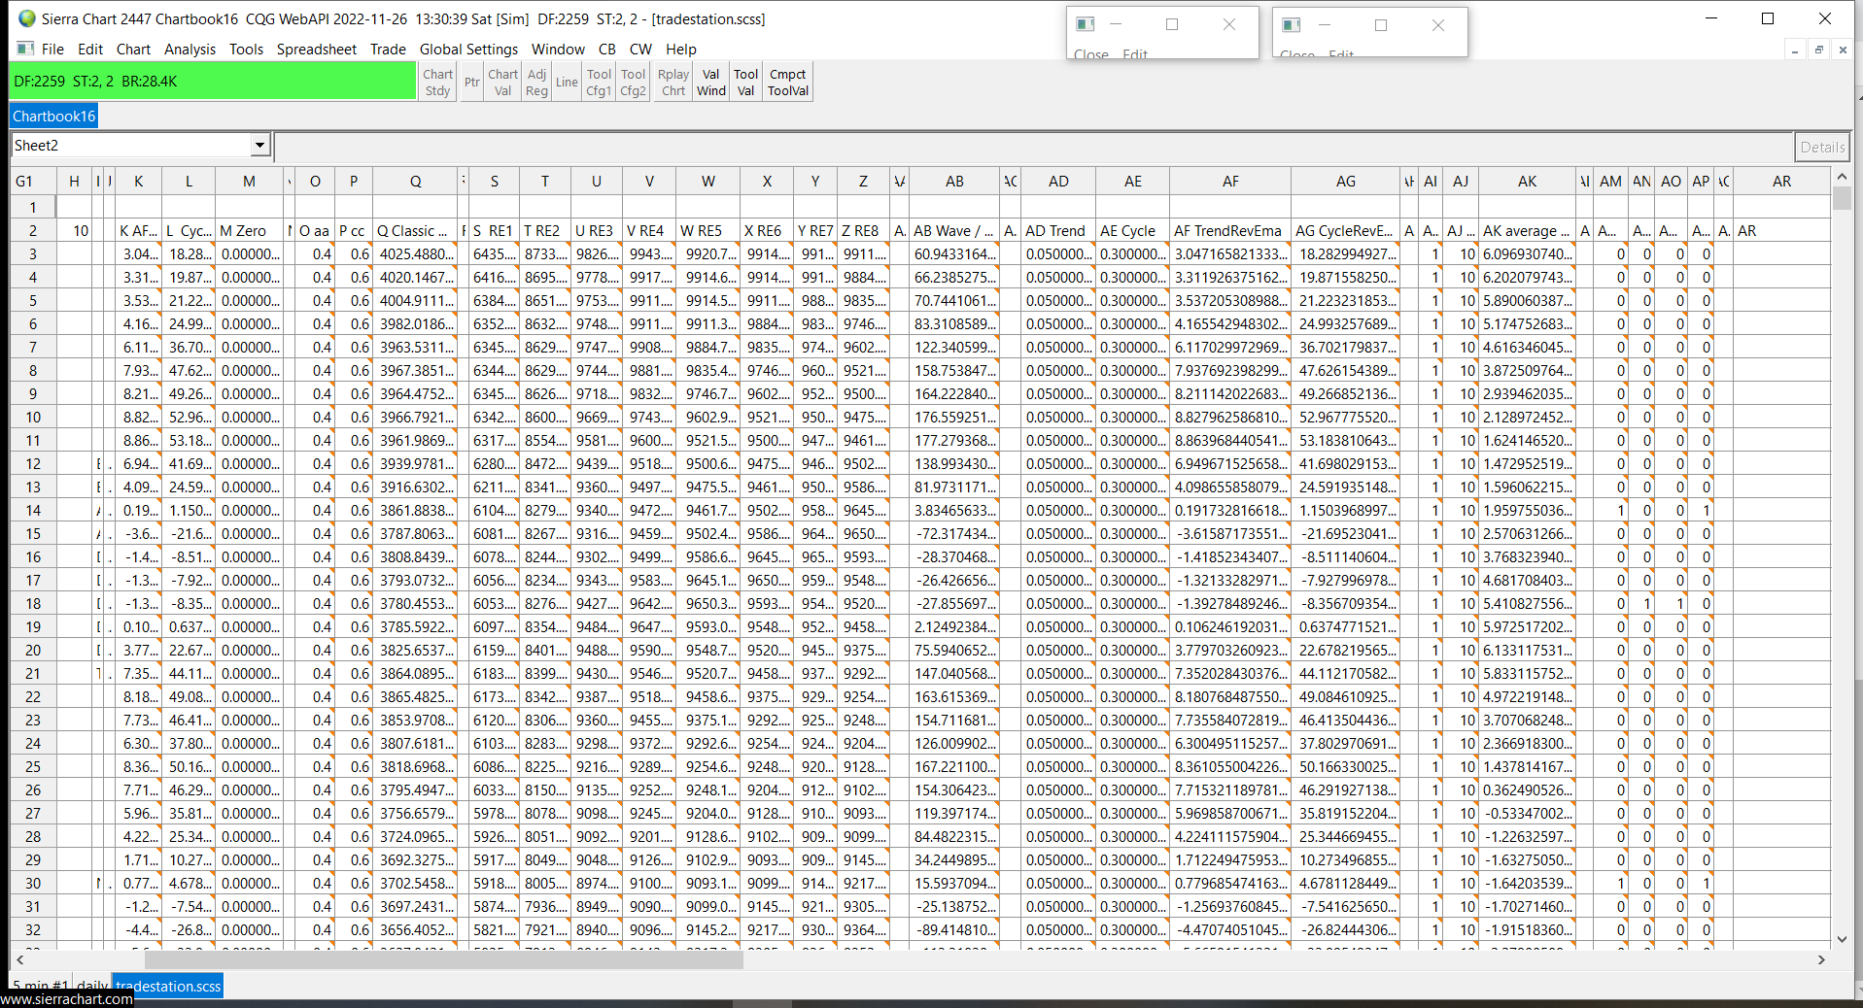Toggle the Tool Val window
Viewport: 1863px width, 1008px height.
tap(745, 83)
